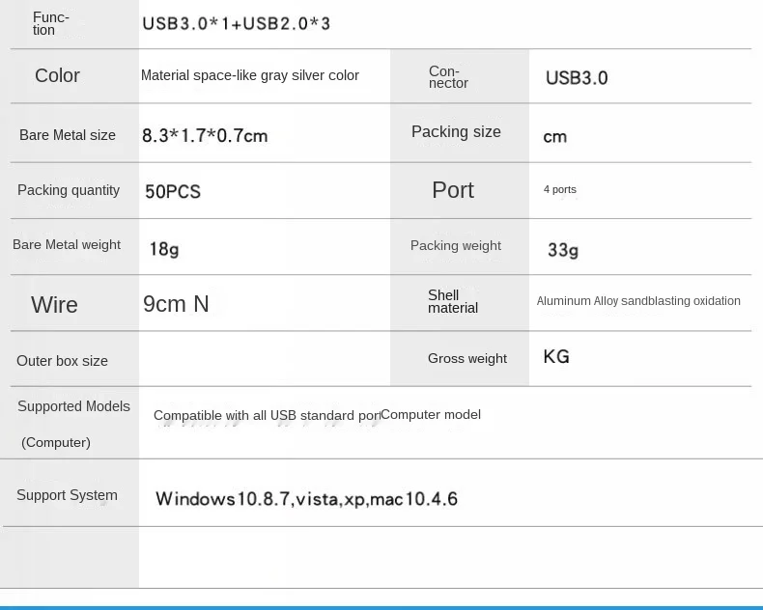Viewport: 763px width, 610px height.
Task: Click the USB3.0 connector value
Action: [x=577, y=78]
